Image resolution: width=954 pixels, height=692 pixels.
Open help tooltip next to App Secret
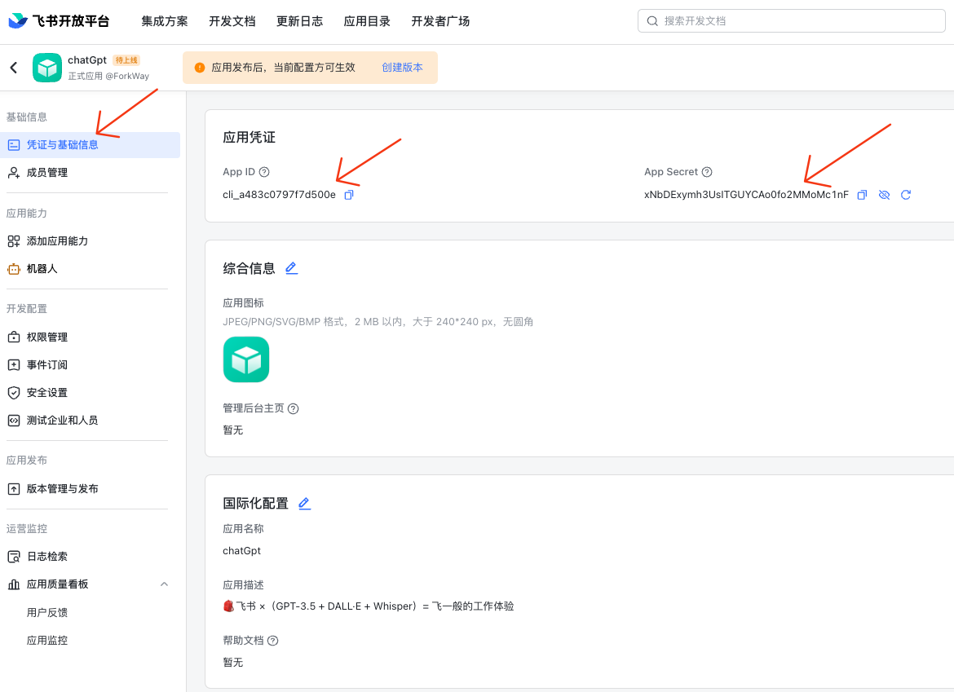click(x=706, y=172)
